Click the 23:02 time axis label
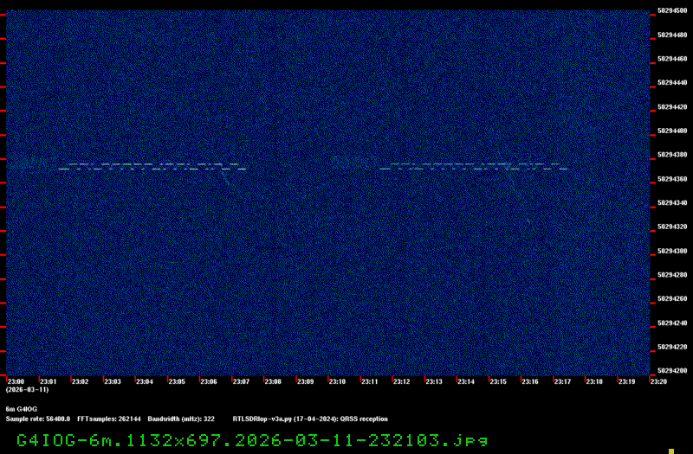693x454 pixels. tap(80, 381)
